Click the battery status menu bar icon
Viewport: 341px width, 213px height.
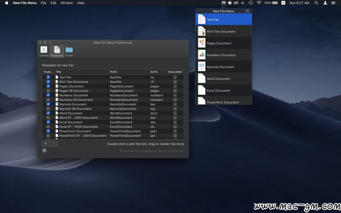point(275,3)
